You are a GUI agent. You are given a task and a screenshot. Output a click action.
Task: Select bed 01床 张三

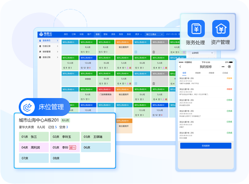coord(34,137)
